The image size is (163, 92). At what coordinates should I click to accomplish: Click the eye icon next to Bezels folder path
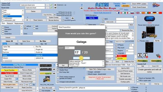[55, 8]
